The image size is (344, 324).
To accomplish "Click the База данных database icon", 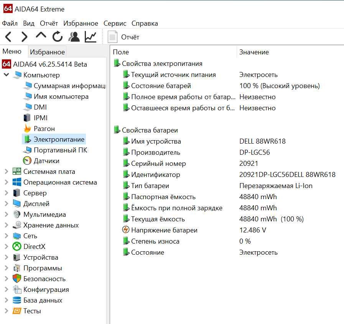I will [17, 300].
